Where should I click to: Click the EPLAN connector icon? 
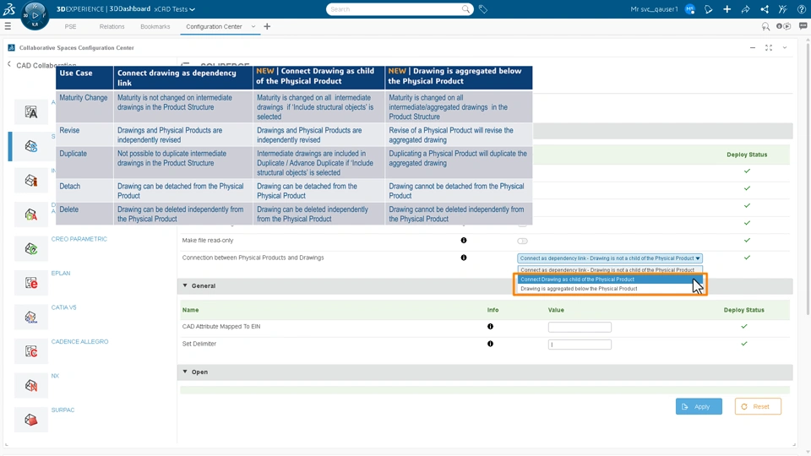click(31, 283)
